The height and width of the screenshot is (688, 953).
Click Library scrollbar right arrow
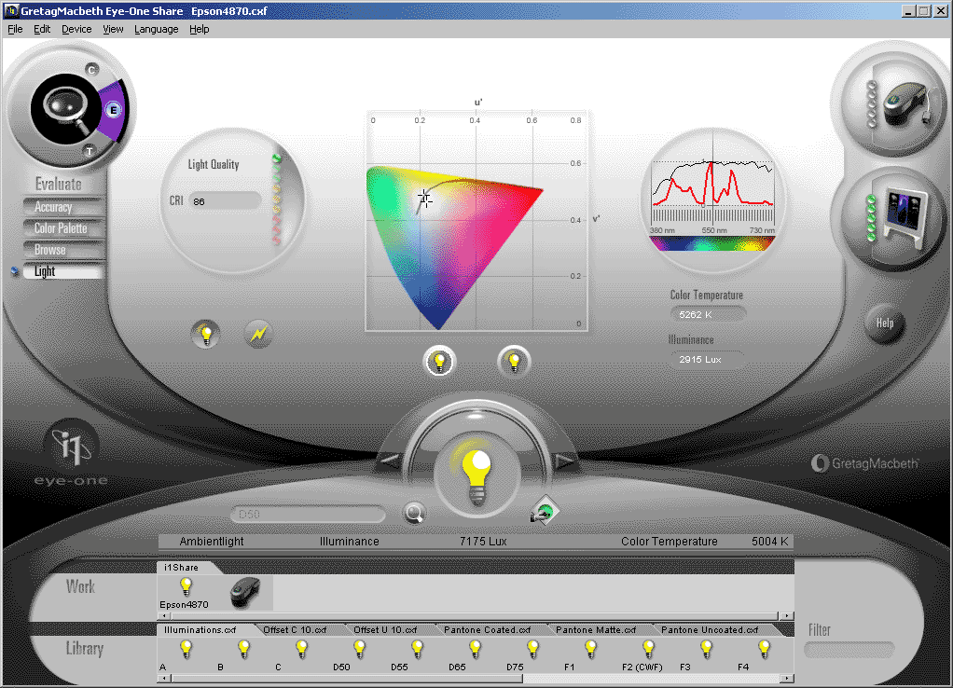coord(786,679)
